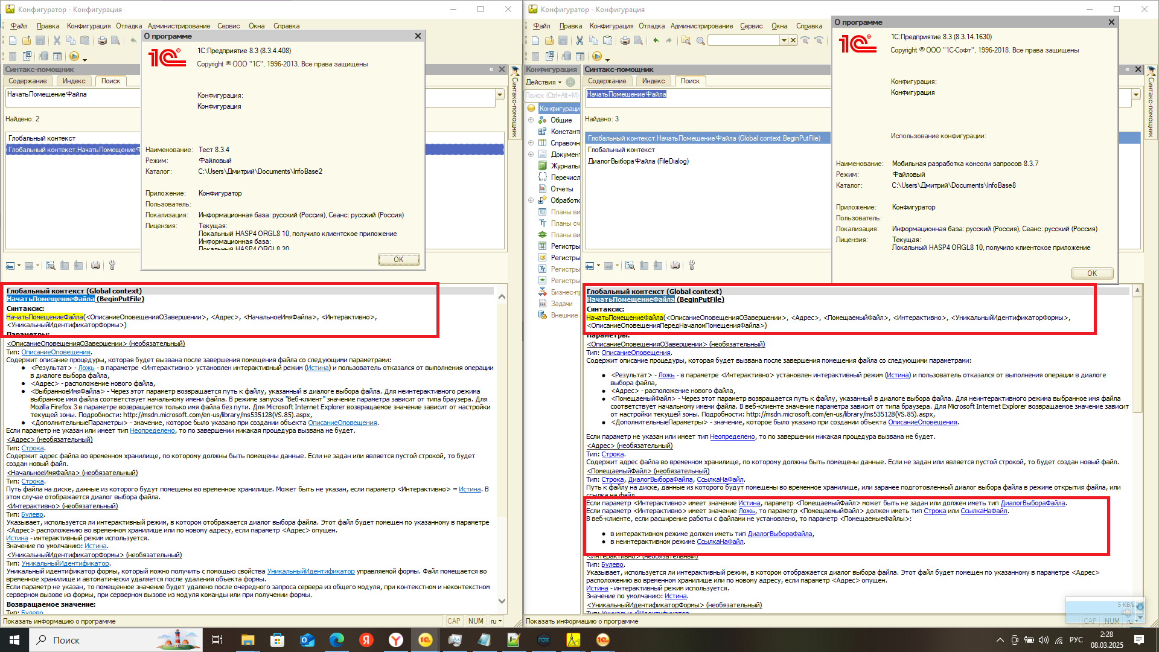This screenshot has width=1159, height=652.
Task: Click scroll up arrow of right help text
Action: [x=1137, y=290]
